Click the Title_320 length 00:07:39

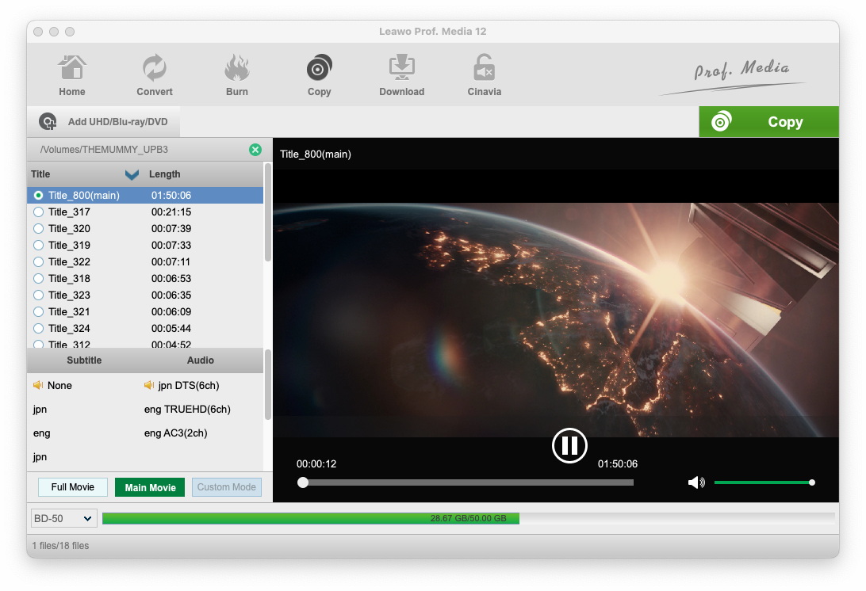pos(171,228)
